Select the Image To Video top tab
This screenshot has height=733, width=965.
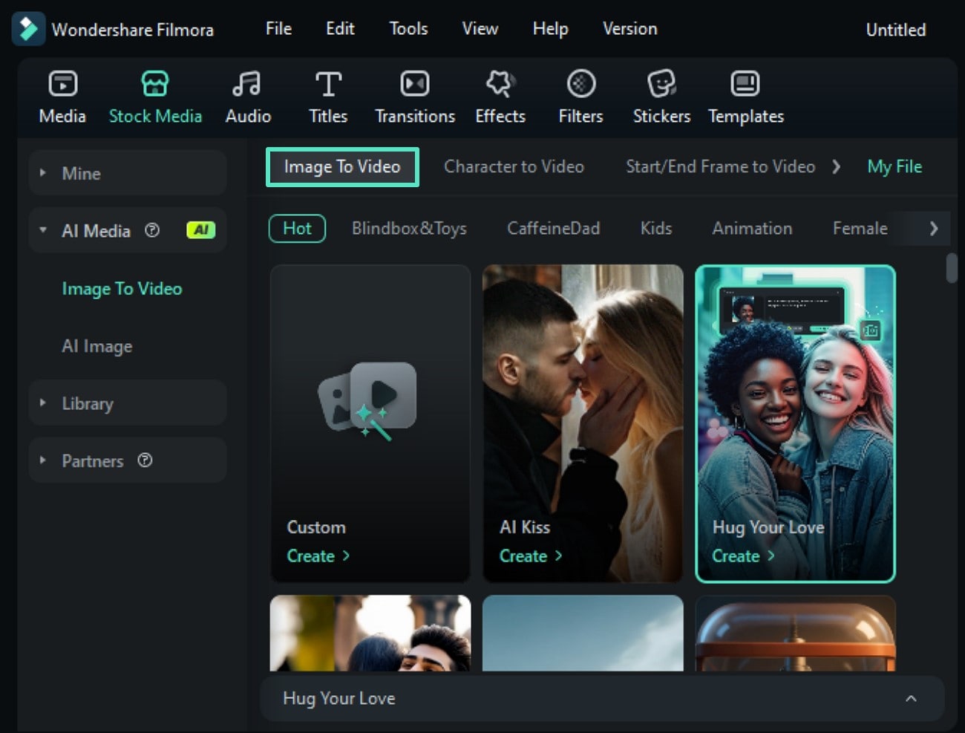point(342,166)
